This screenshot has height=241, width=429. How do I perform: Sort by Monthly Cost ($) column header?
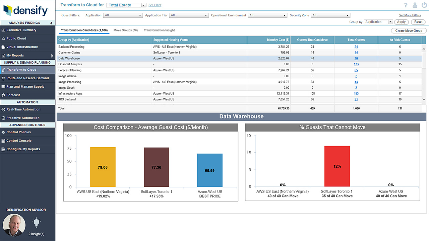[x=269, y=40]
